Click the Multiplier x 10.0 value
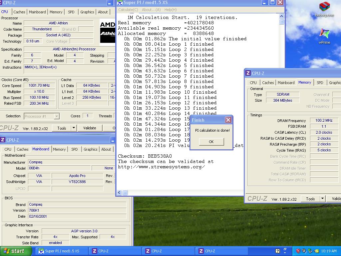The height and width of the screenshot is (256, 341). click(x=39, y=92)
